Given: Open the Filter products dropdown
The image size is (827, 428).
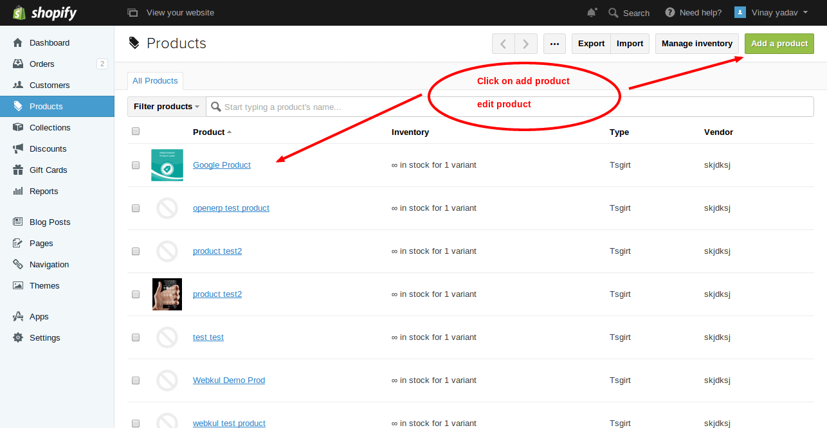Looking at the screenshot, I should [167, 107].
